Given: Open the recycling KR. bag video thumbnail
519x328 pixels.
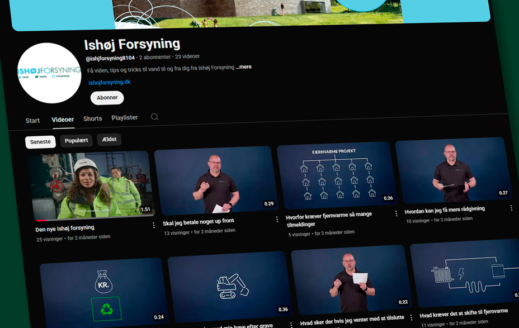Looking at the screenshot, I should [105, 294].
